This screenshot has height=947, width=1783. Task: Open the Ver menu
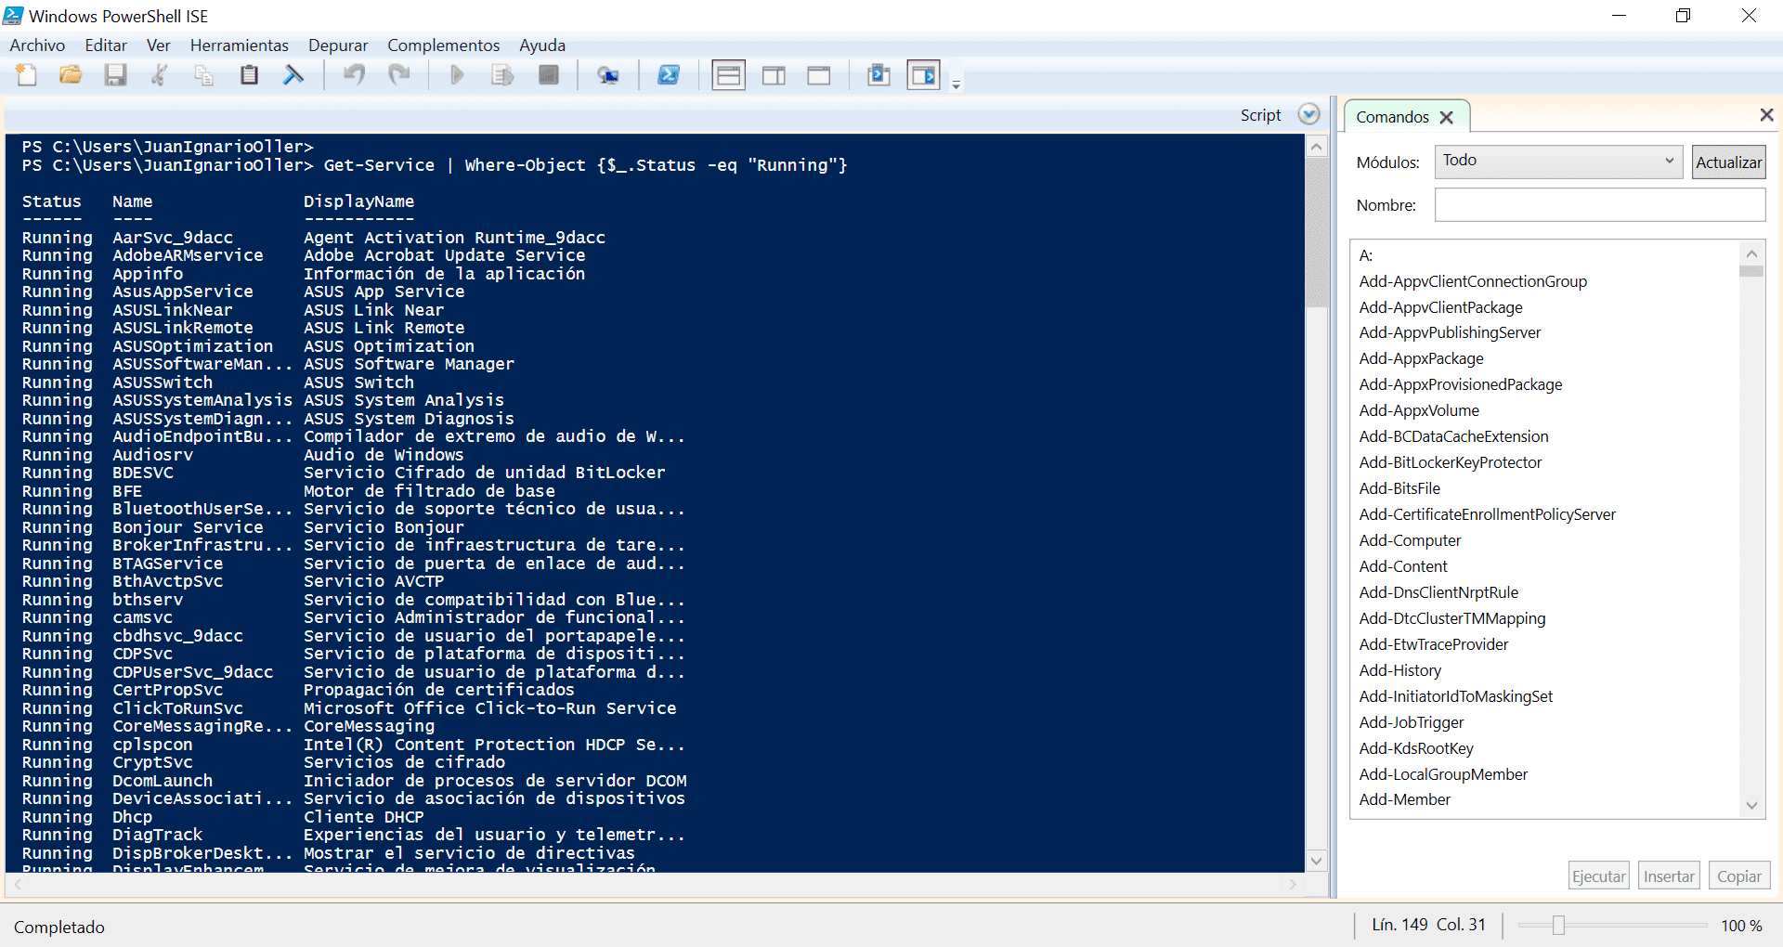pyautogui.click(x=159, y=45)
